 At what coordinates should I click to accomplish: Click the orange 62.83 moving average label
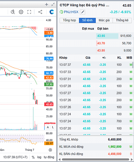[49, 77]
